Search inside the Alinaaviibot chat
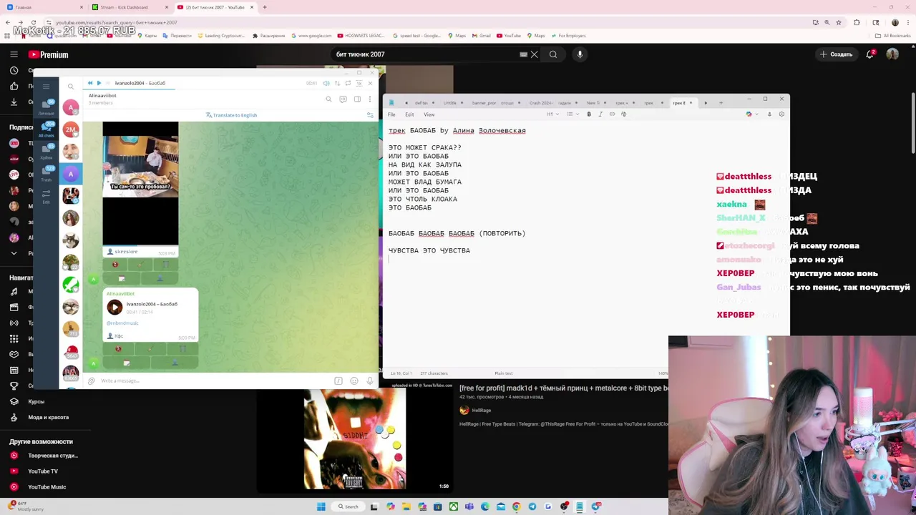The image size is (916, 515). [328, 99]
